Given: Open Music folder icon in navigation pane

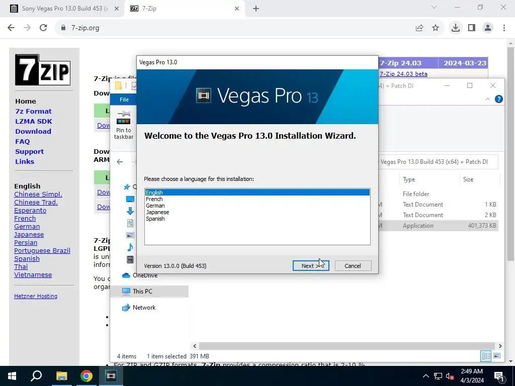Looking at the screenshot, I should 130,247.
